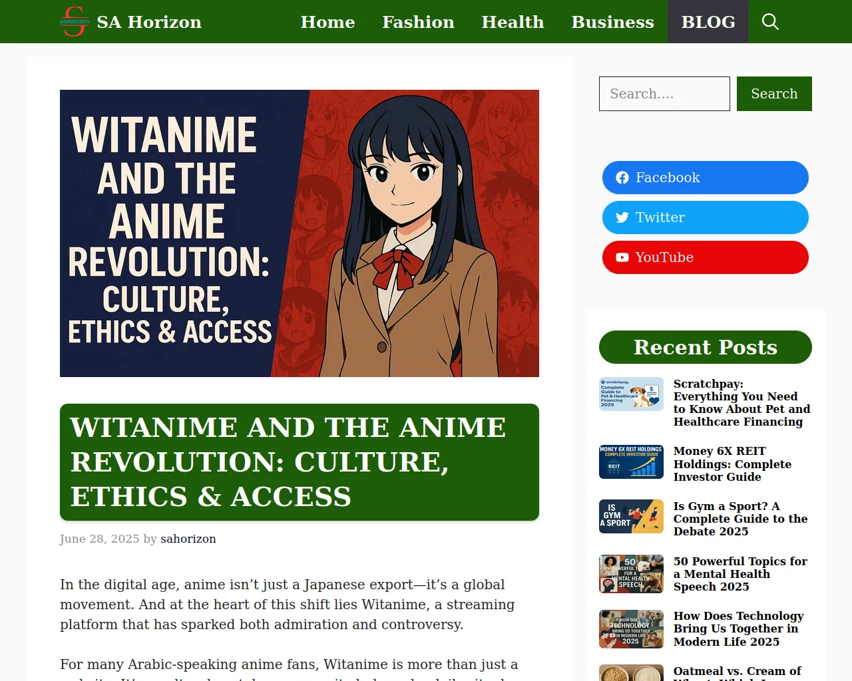Click the YouTube play icon
Viewport: 852px width, 681px height.
(622, 257)
